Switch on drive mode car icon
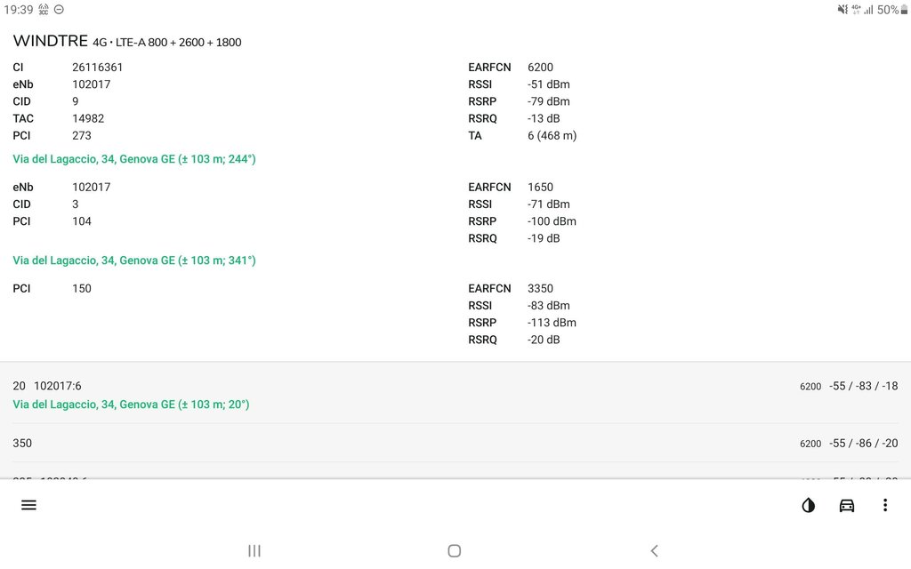This screenshot has width=911, height=569. (847, 505)
